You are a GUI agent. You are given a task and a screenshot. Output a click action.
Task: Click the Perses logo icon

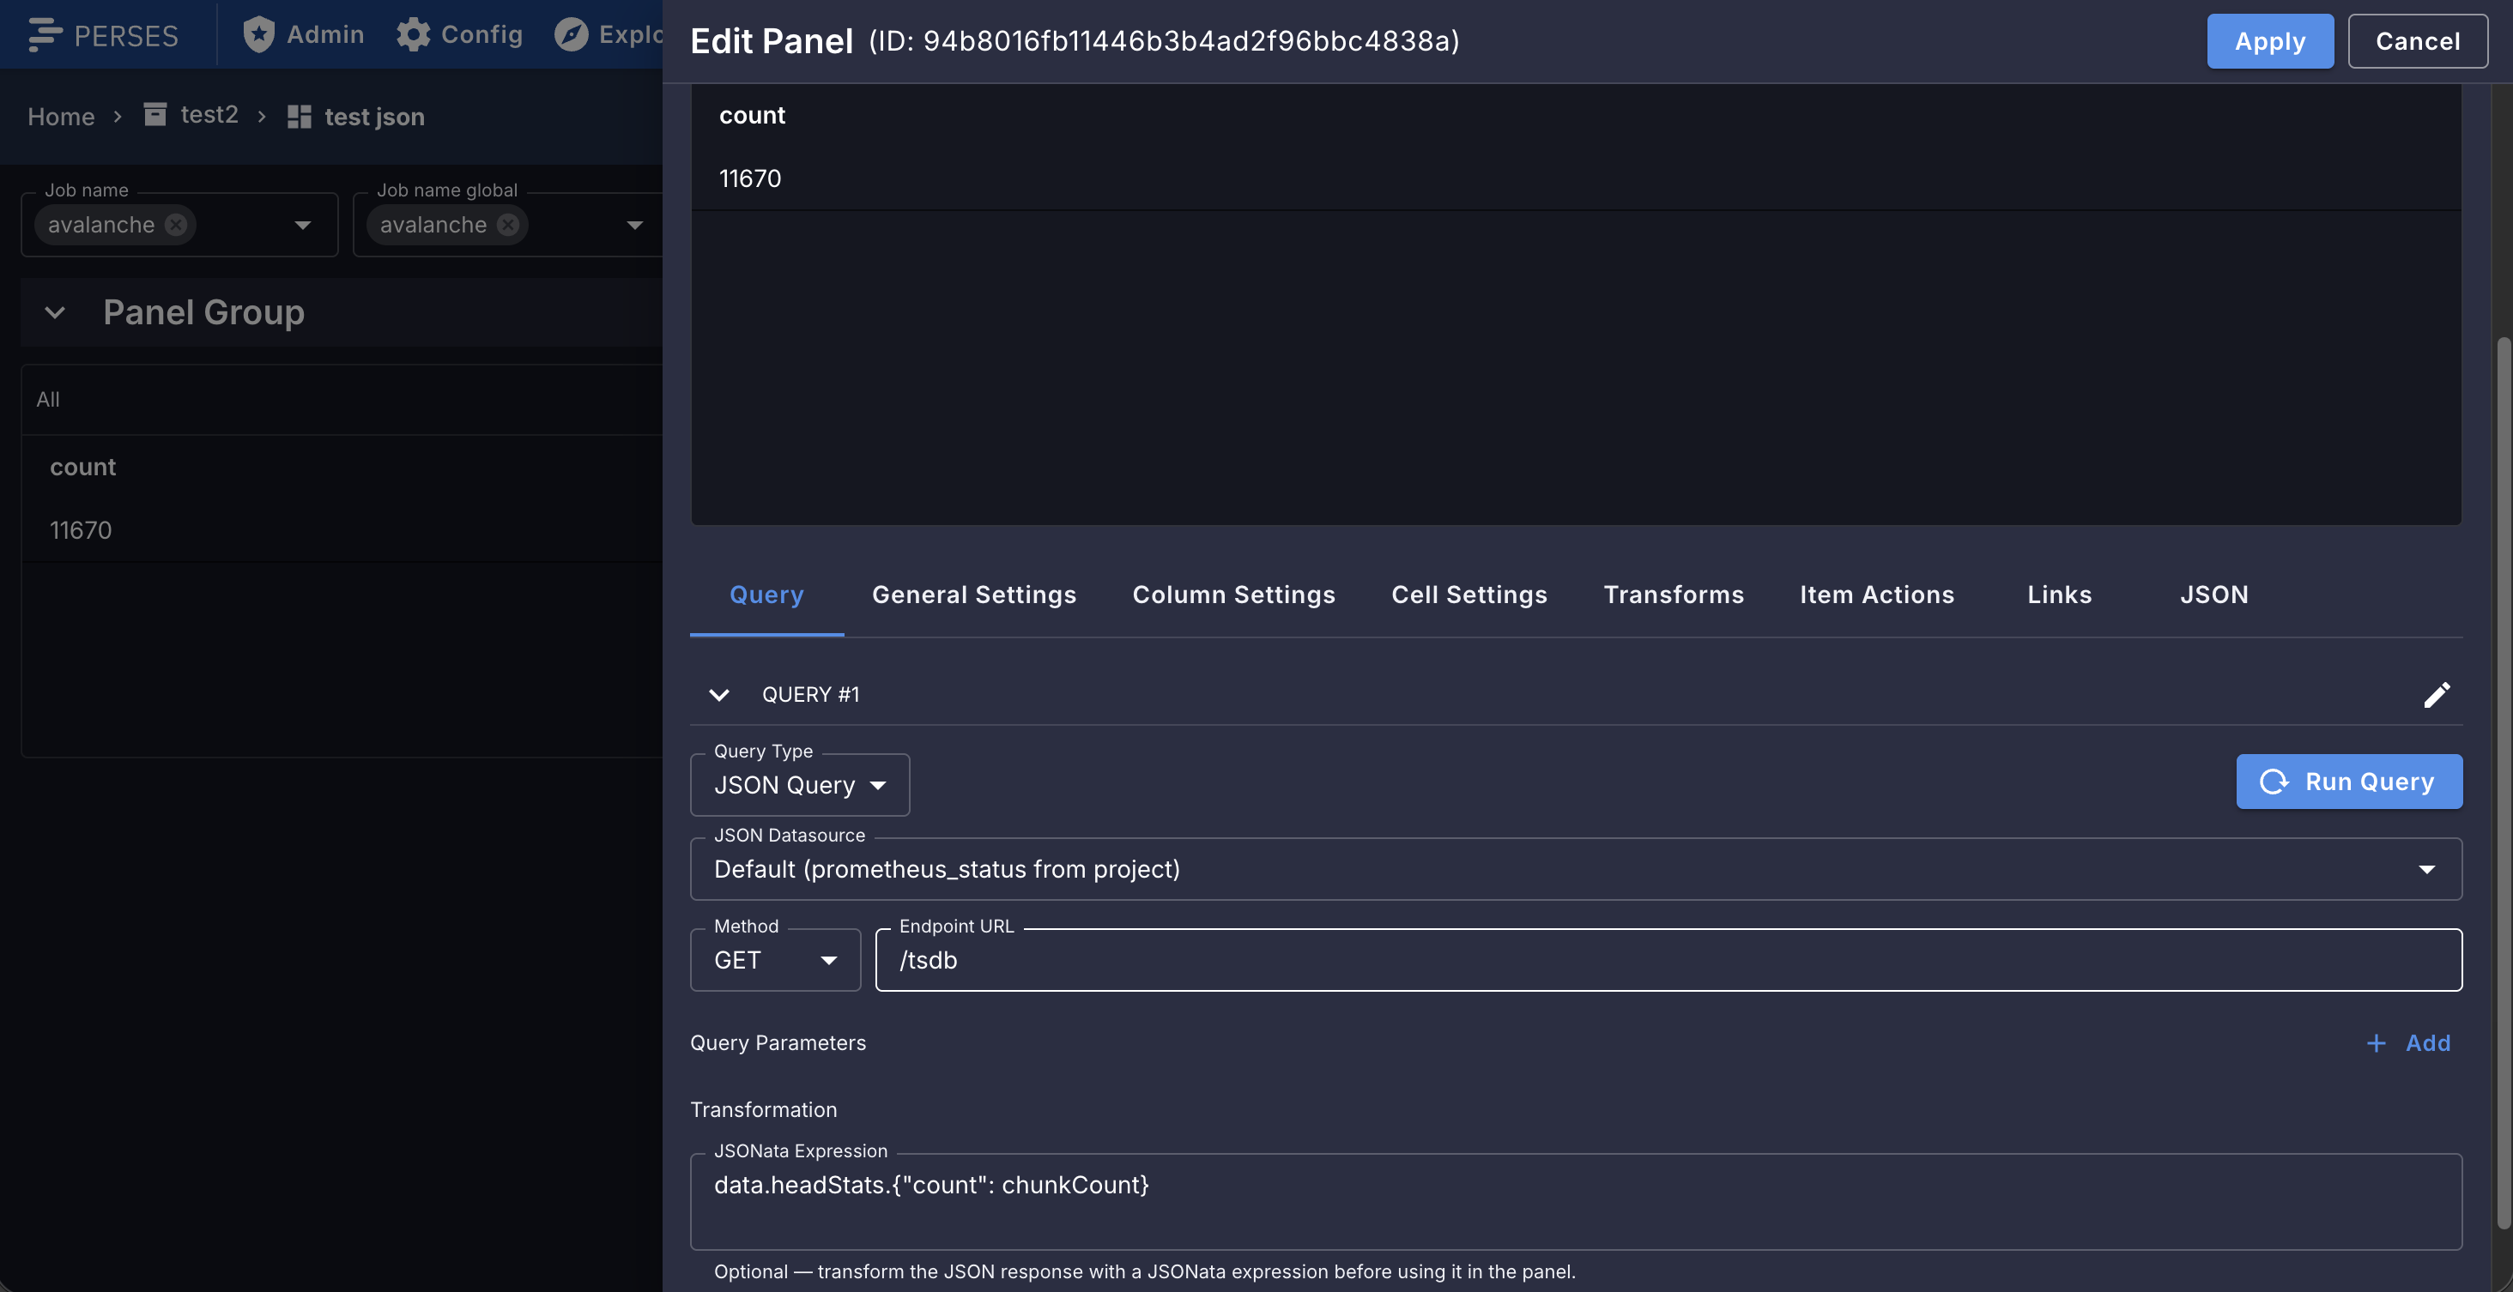coord(44,35)
